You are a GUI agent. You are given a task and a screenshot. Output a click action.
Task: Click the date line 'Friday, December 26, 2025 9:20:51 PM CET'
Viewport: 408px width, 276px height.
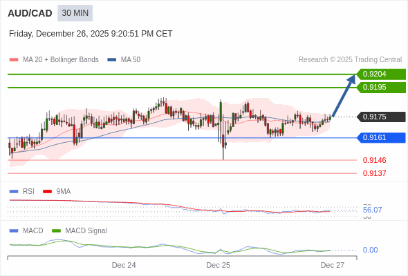91,34
